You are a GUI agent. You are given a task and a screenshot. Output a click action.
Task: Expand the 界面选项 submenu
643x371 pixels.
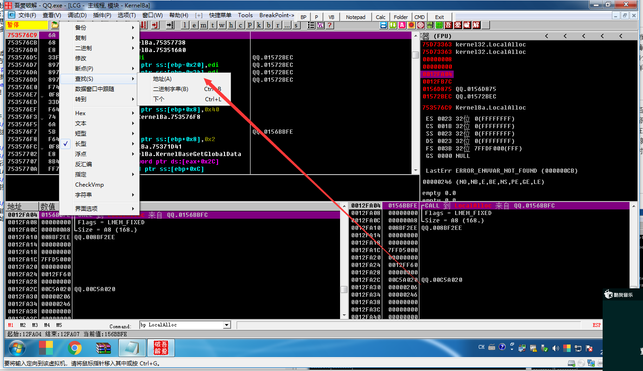tap(99, 208)
